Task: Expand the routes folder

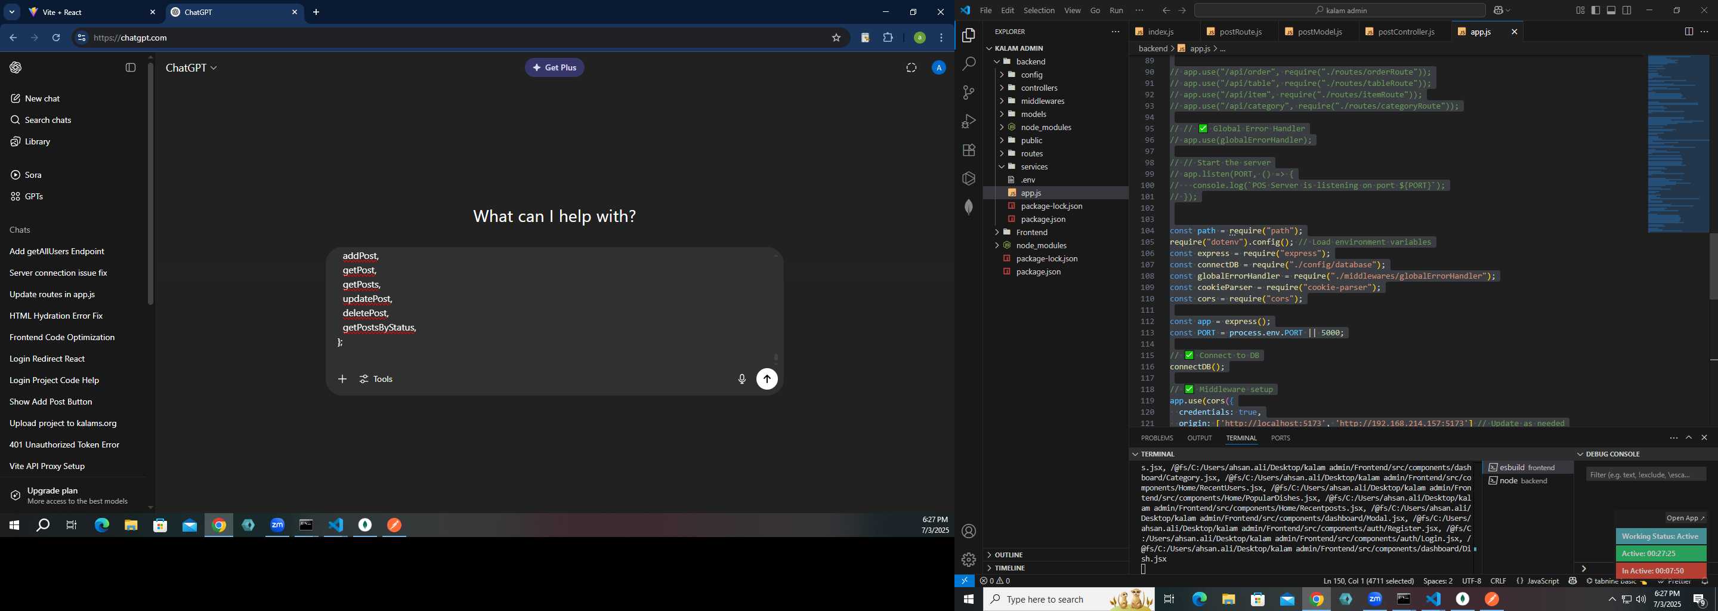Action: [1057, 153]
